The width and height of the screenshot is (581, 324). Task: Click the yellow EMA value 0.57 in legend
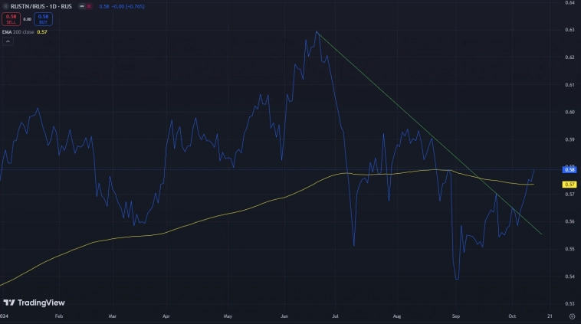(44, 31)
